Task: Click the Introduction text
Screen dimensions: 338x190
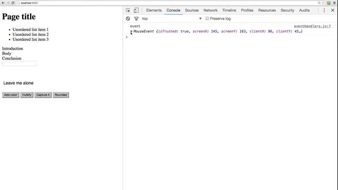Action: click(x=13, y=49)
